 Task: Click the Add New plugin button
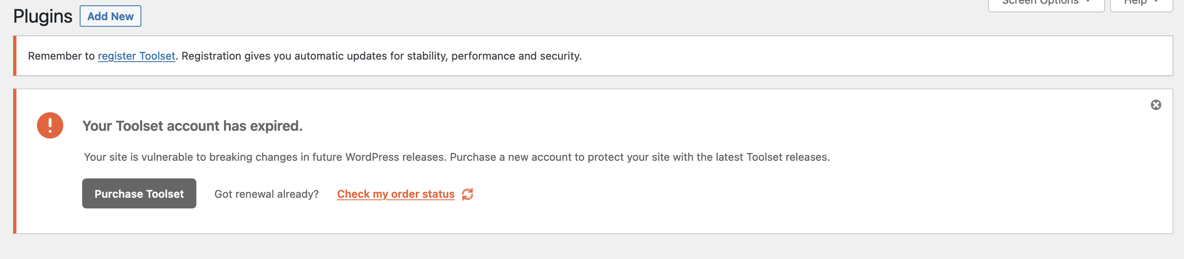tap(111, 16)
